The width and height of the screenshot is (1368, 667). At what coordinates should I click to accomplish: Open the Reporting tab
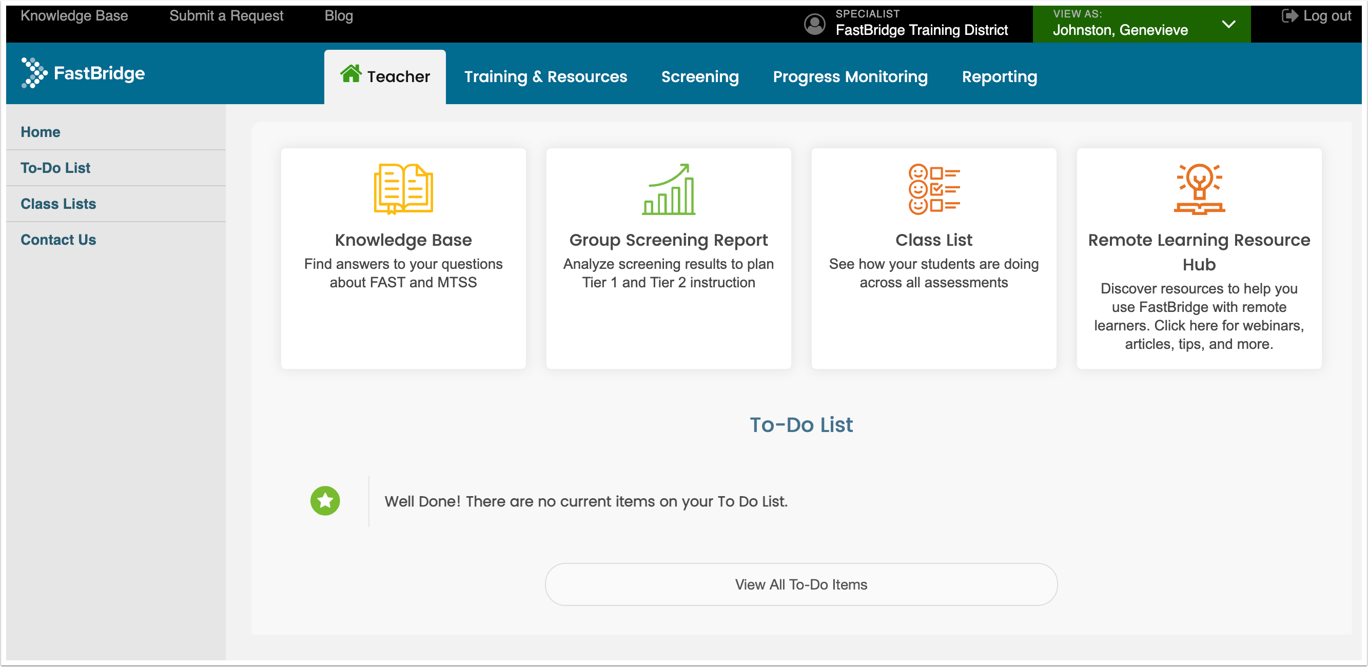click(x=1000, y=77)
